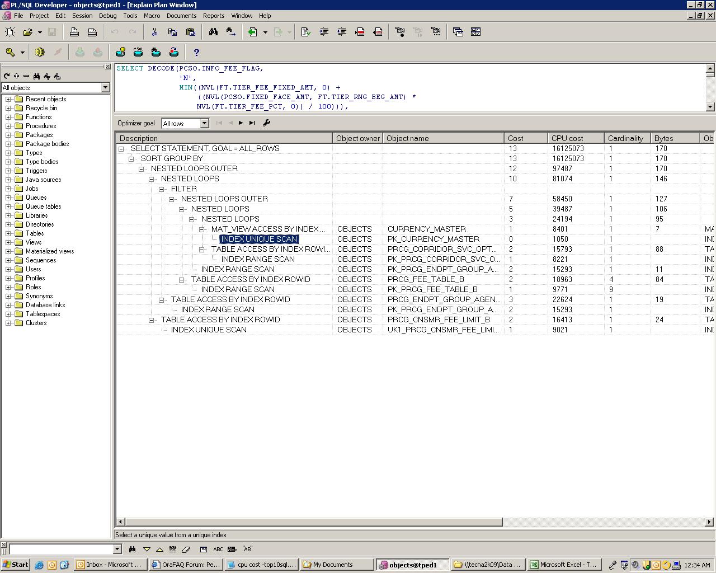Expand the Tables folder in object browser
Image resolution: width=716 pixels, height=573 pixels.
point(8,233)
